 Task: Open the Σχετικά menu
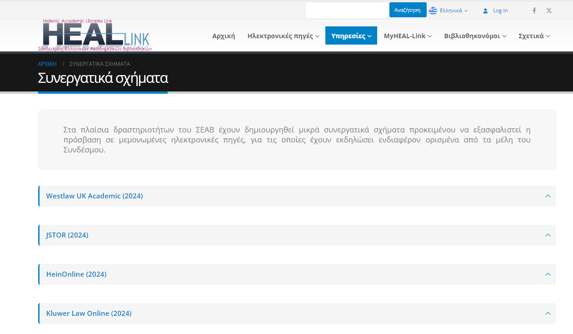(x=534, y=35)
